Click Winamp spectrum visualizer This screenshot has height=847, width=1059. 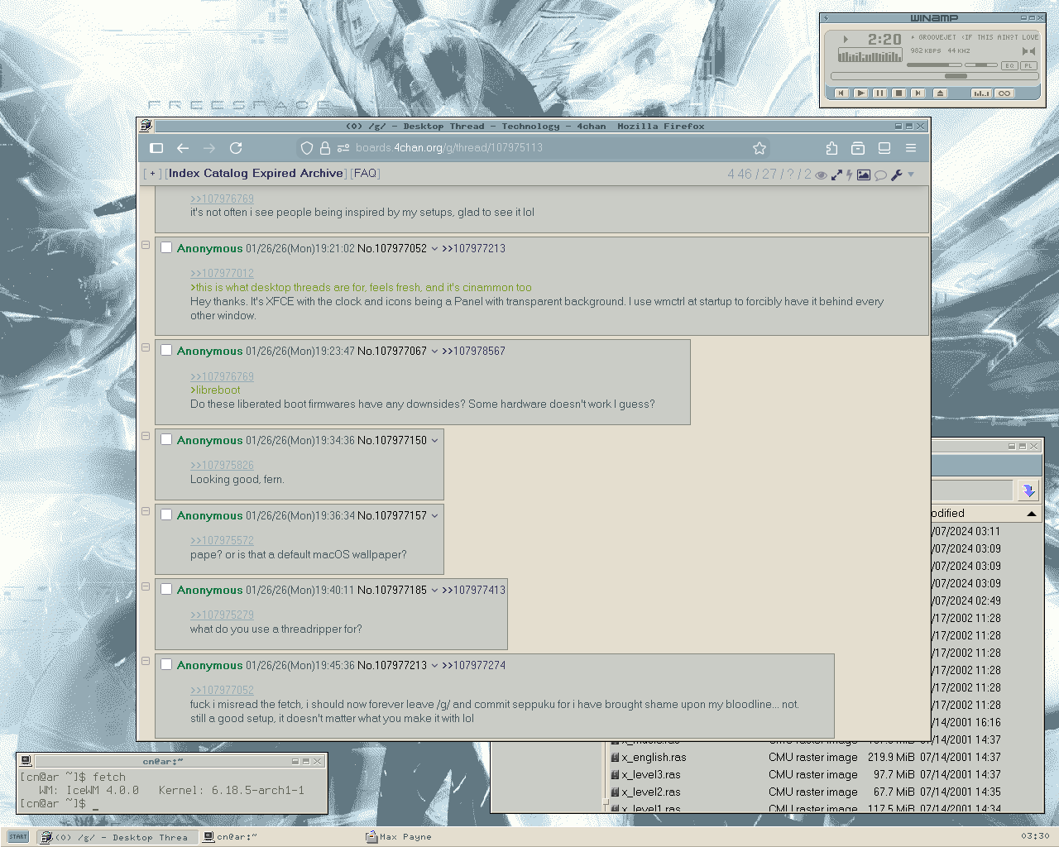point(870,55)
